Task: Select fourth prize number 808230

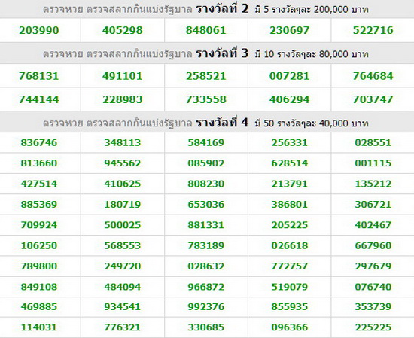Action: point(206,184)
